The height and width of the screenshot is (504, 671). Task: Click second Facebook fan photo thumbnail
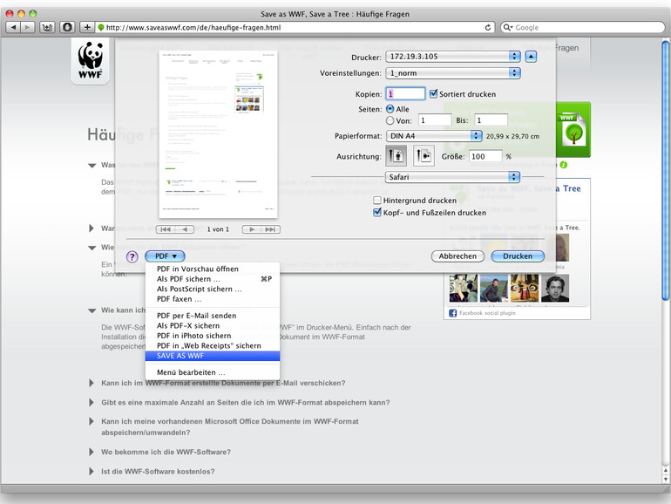494,288
